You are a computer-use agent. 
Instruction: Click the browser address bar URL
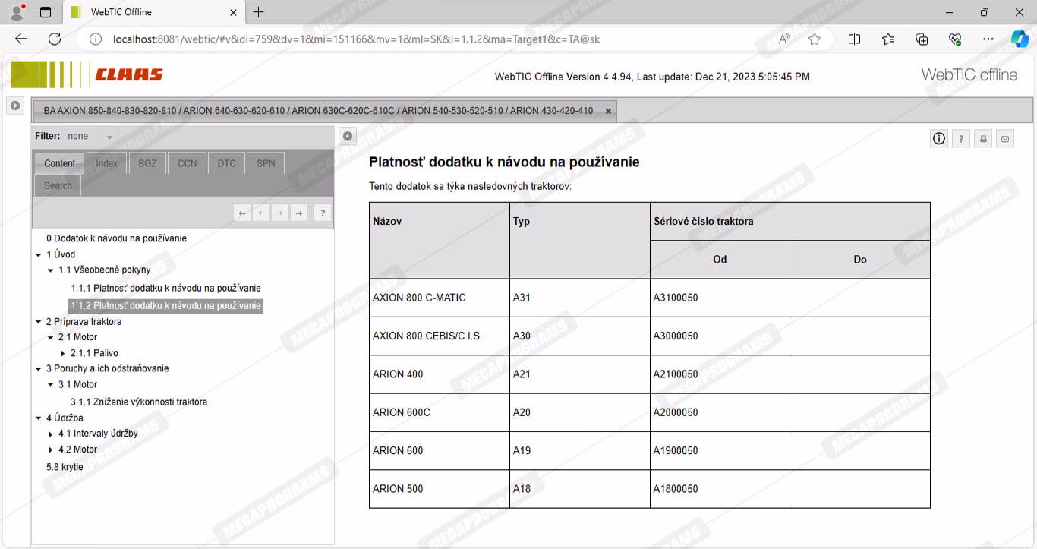(357, 39)
